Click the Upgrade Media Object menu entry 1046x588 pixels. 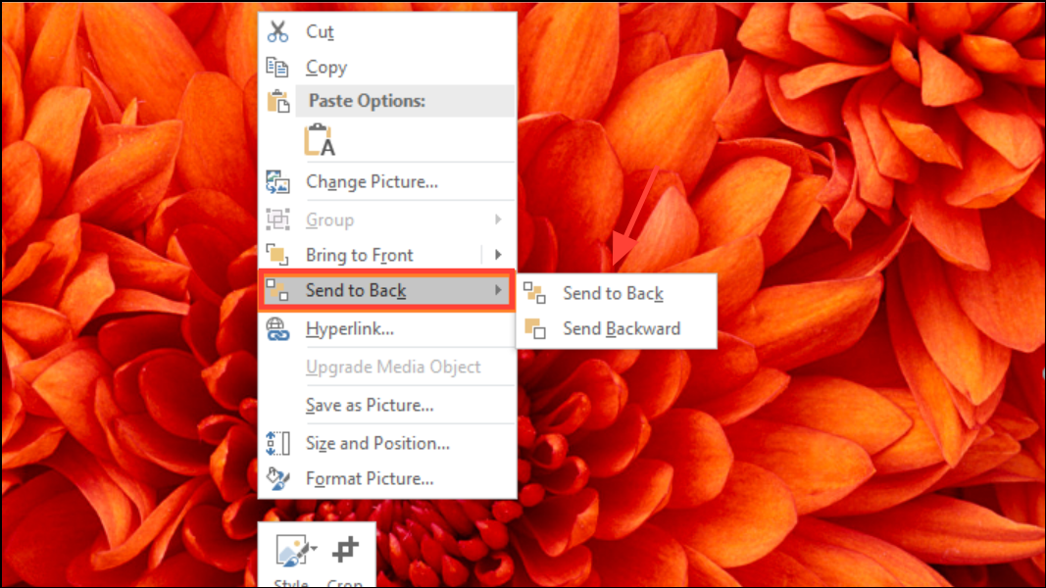click(x=393, y=367)
